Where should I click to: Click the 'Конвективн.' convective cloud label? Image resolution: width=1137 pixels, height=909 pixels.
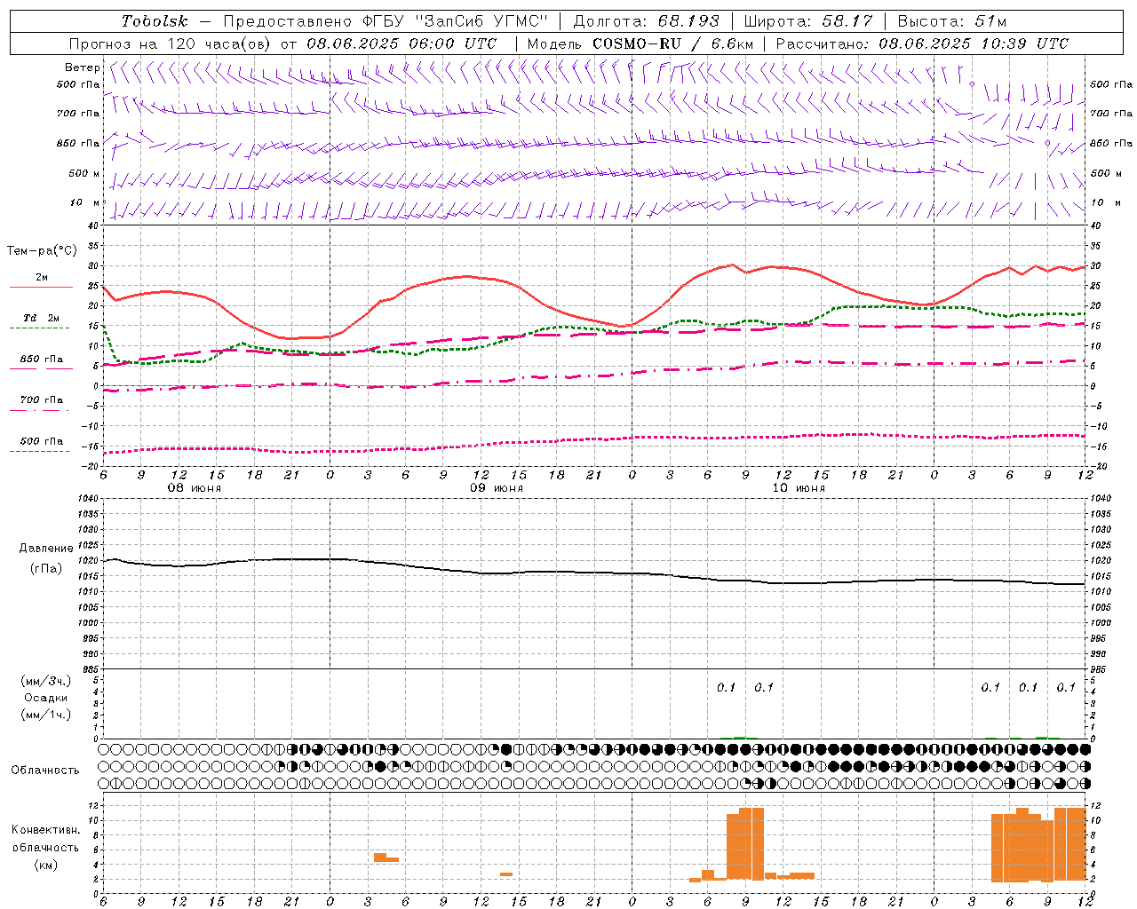pyautogui.click(x=45, y=830)
